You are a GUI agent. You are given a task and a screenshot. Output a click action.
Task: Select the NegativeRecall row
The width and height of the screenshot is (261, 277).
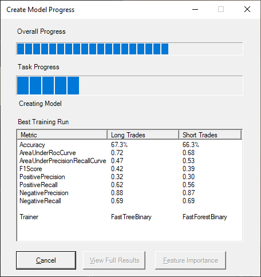pos(129,201)
